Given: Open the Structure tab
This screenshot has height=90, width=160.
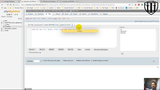Looking at the screenshot, I should tap(39, 14).
